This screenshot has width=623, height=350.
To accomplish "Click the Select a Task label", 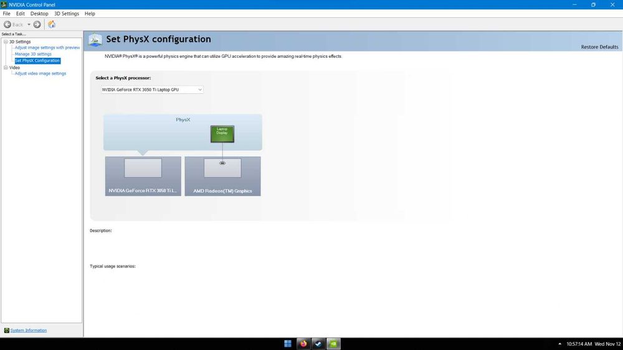I will tap(14, 34).
